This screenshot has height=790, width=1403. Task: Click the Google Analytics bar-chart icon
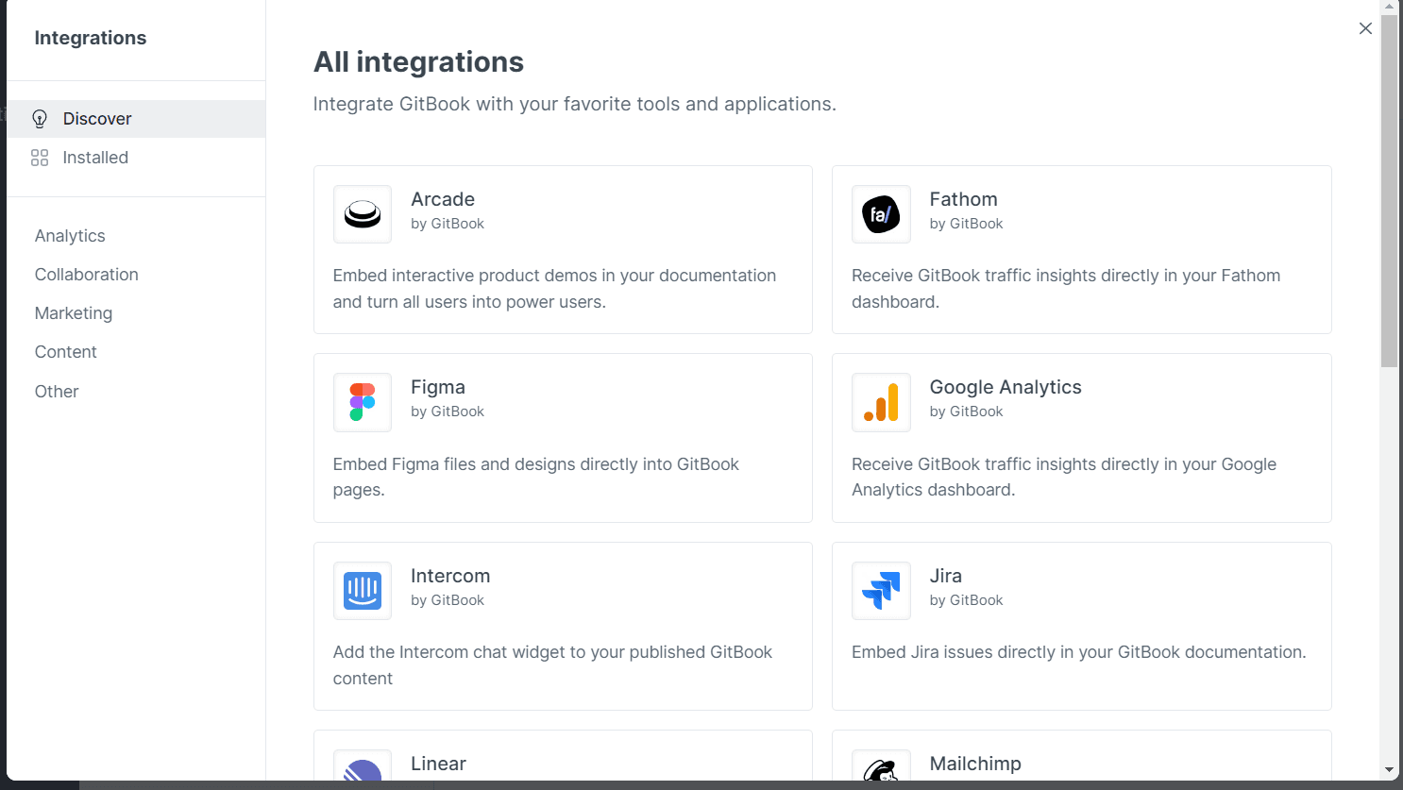click(x=880, y=401)
